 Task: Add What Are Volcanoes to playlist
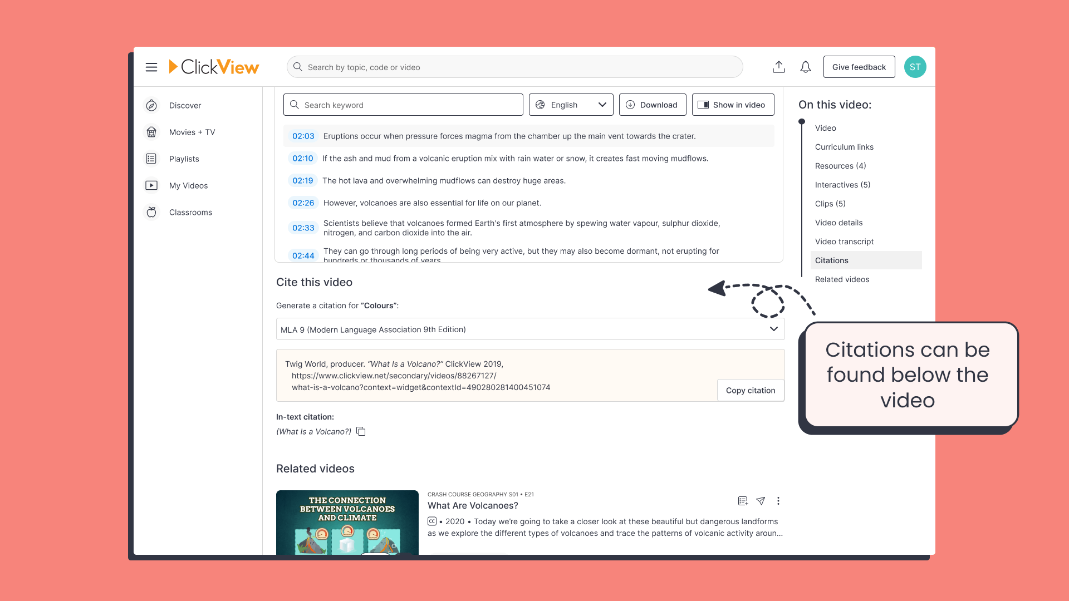click(x=743, y=501)
